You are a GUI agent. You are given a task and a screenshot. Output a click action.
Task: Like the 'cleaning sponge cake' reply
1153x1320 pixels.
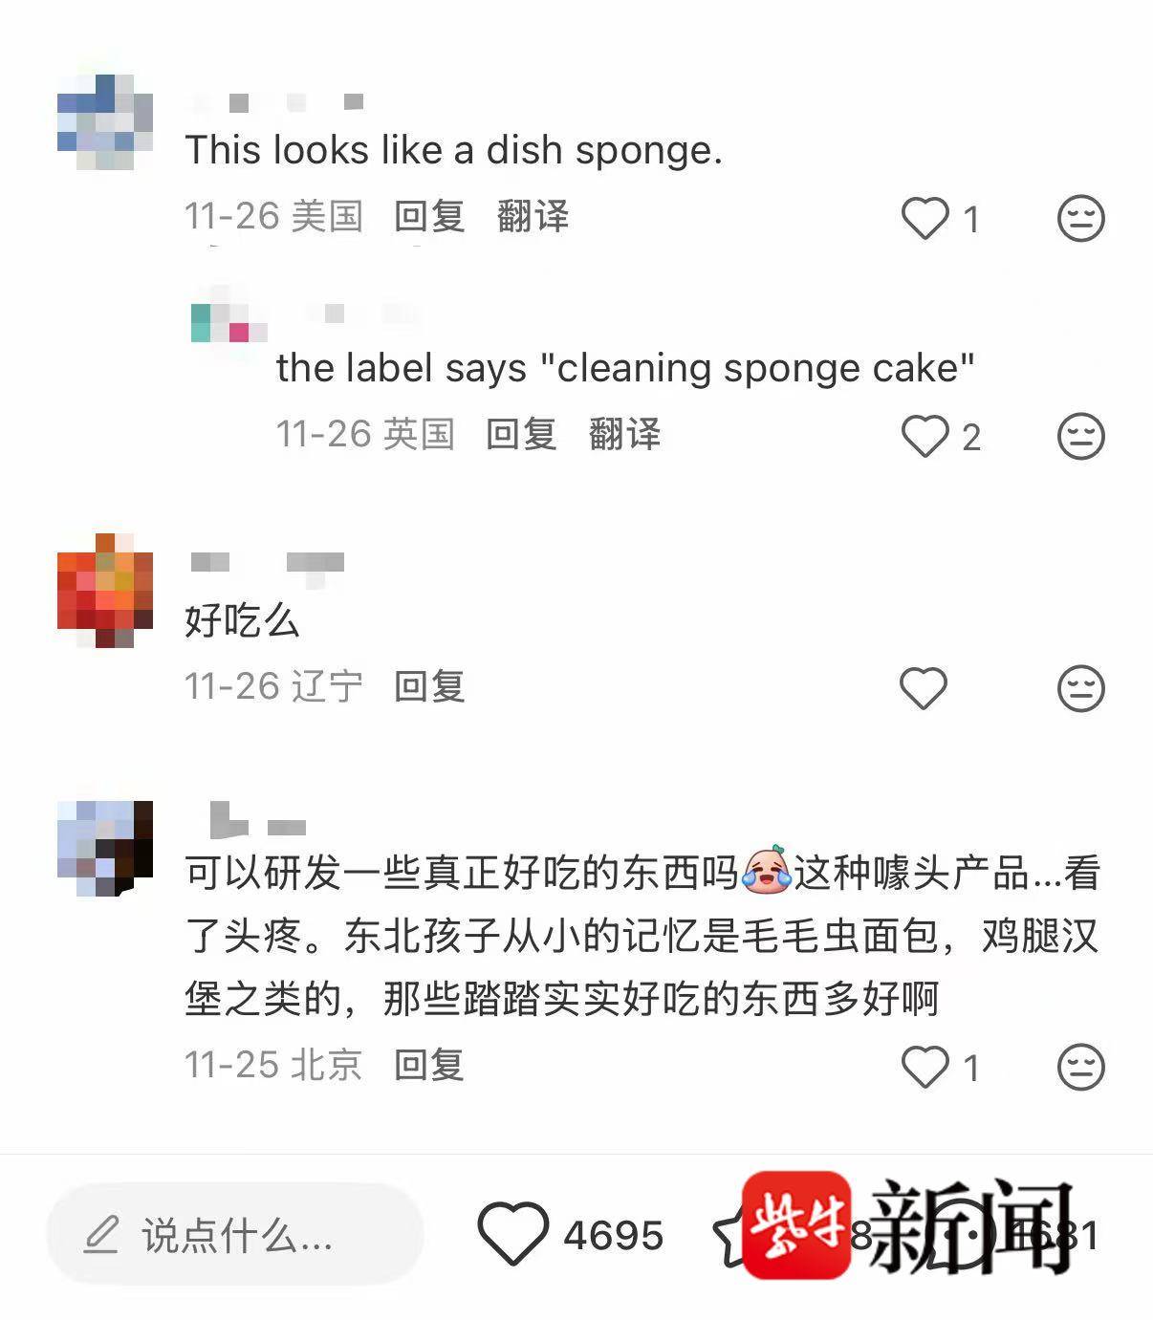coord(925,437)
